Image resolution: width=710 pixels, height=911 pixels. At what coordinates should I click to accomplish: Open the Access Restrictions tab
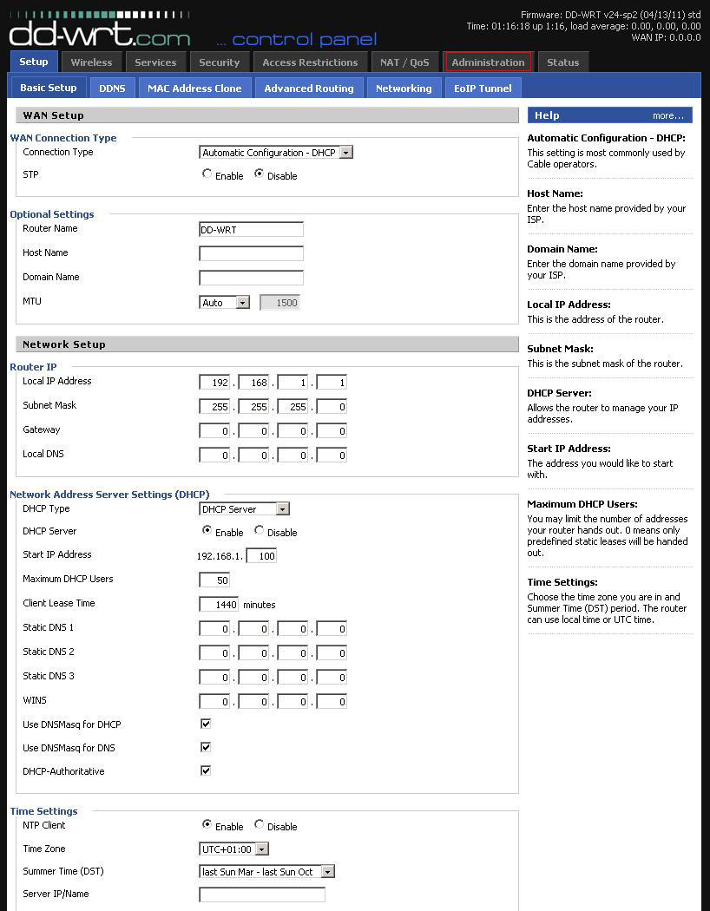pos(310,62)
